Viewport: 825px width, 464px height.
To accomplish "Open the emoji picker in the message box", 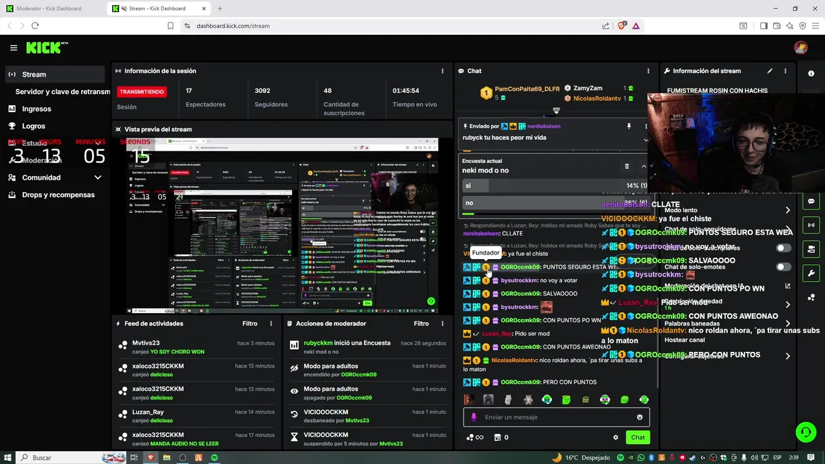I will click(x=639, y=417).
